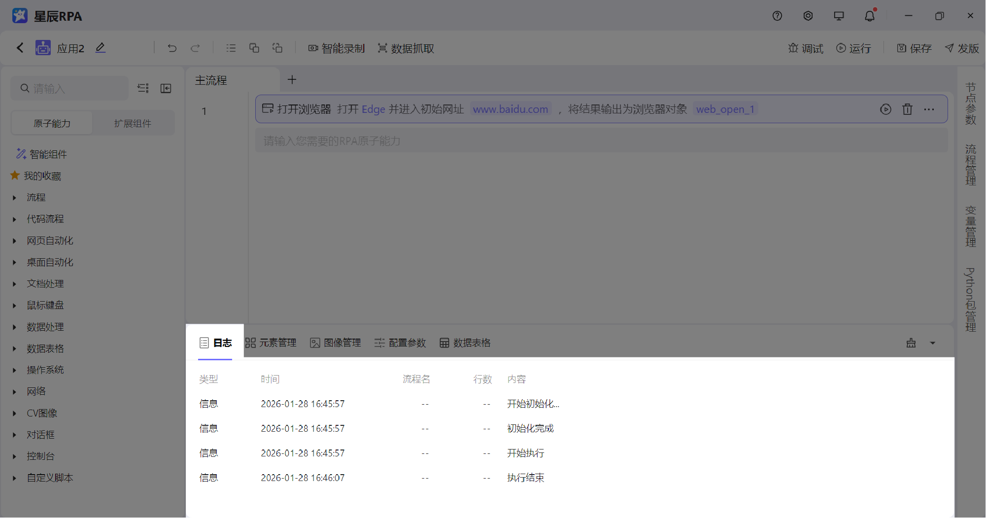Rename 应用2 using the pencil icon
The height and width of the screenshot is (518, 986).
tap(100, 47)
